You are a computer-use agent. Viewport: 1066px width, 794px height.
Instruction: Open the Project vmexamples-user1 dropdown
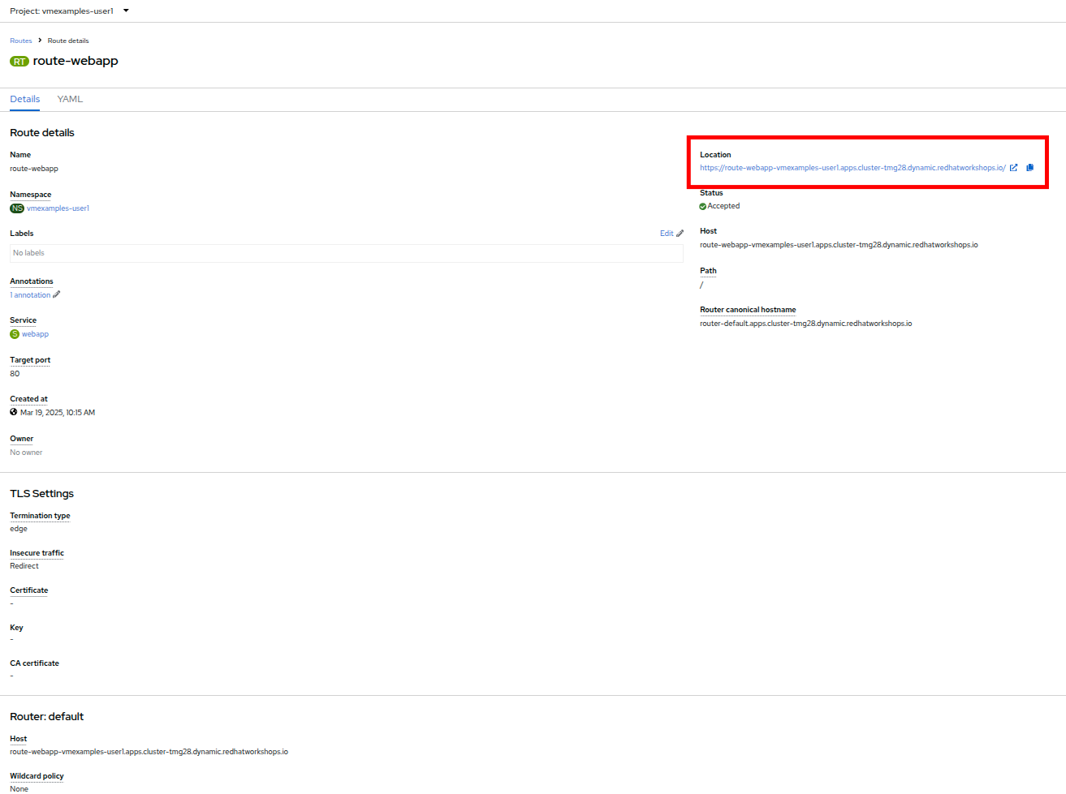[x=69, y=11]
